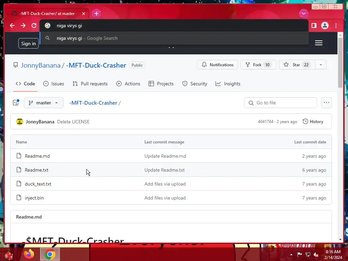Click the file icon beside inject.bin

[x=19, y=197]
